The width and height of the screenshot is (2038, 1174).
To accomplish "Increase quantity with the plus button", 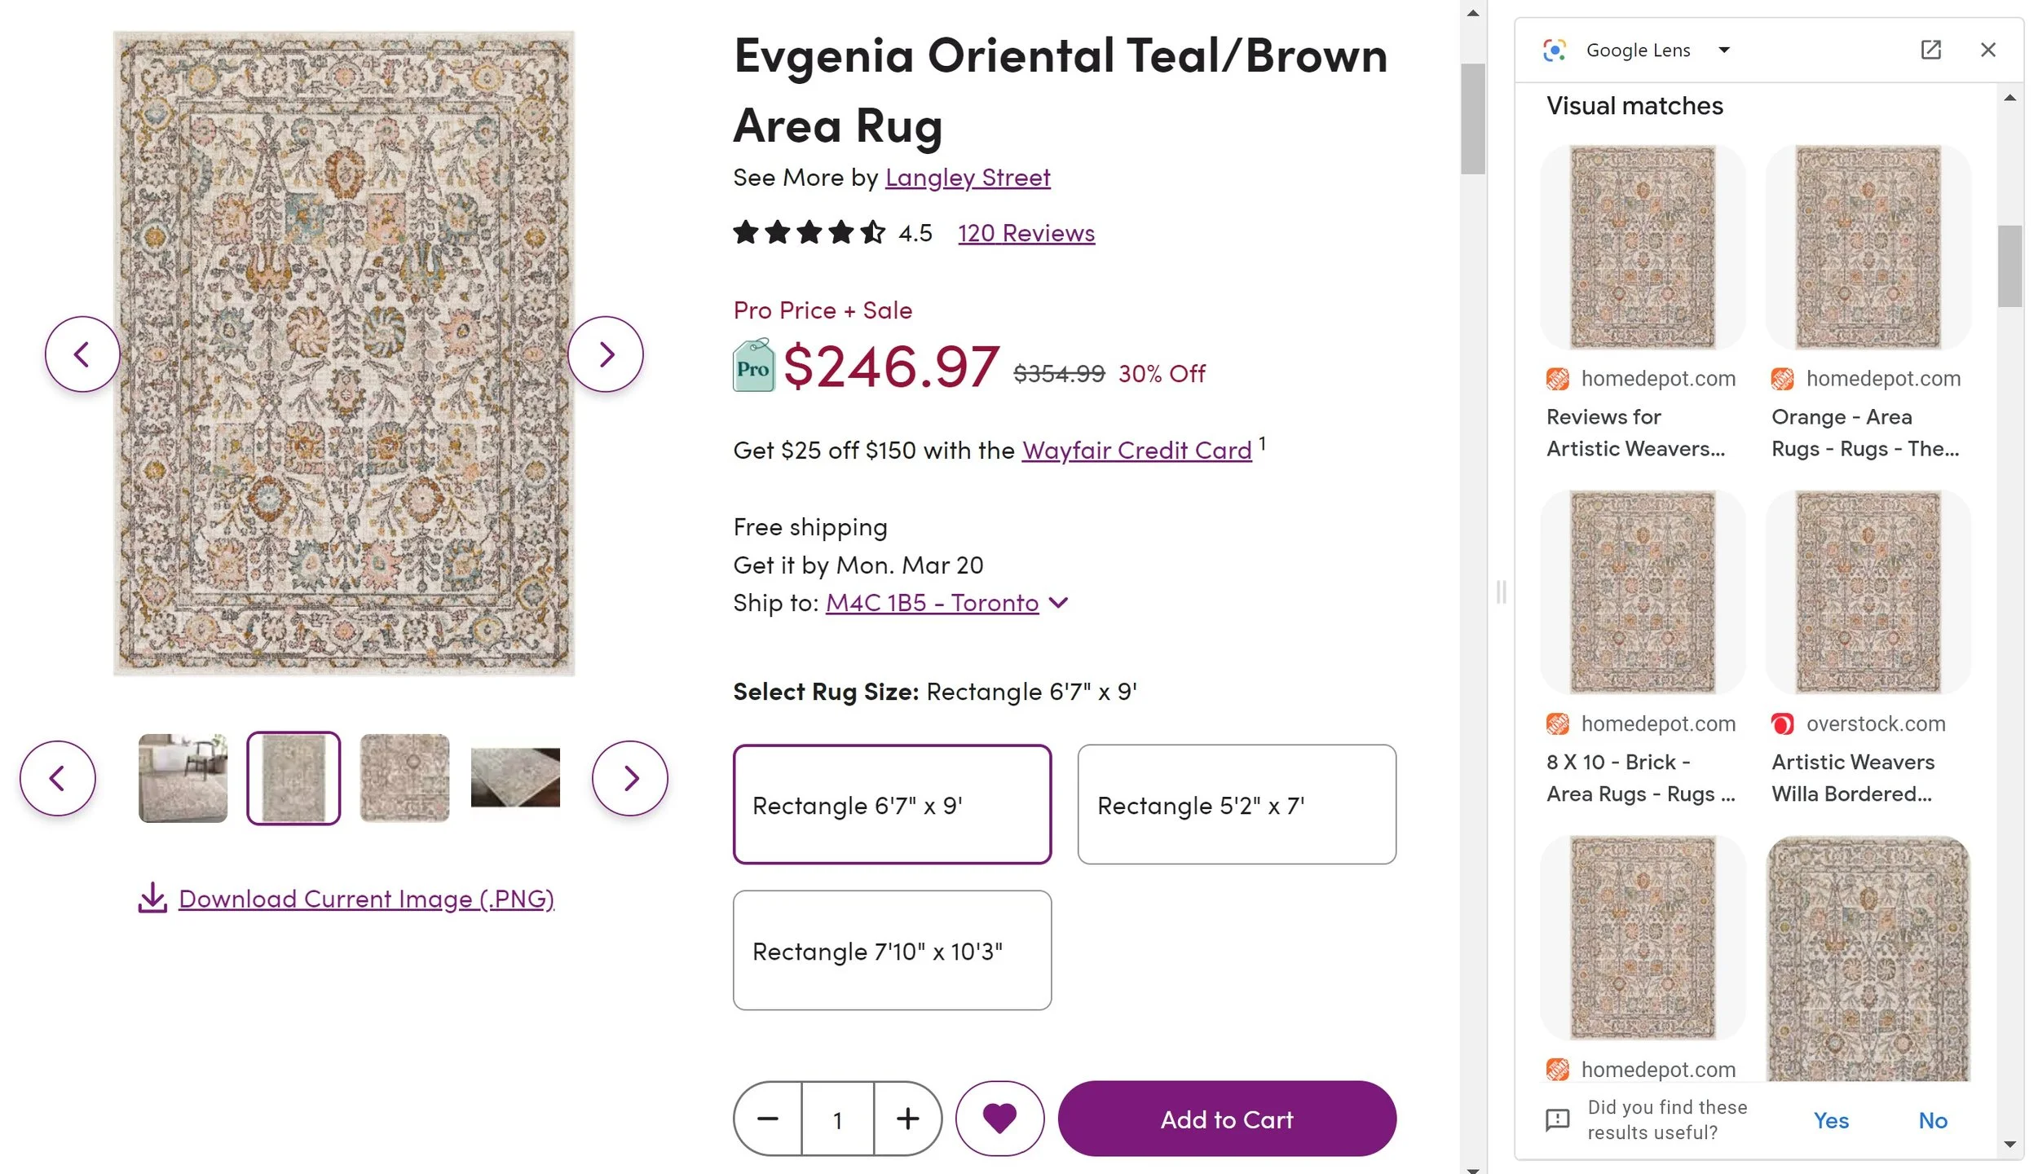I will pyautogui.click(x=907, y=1119).
